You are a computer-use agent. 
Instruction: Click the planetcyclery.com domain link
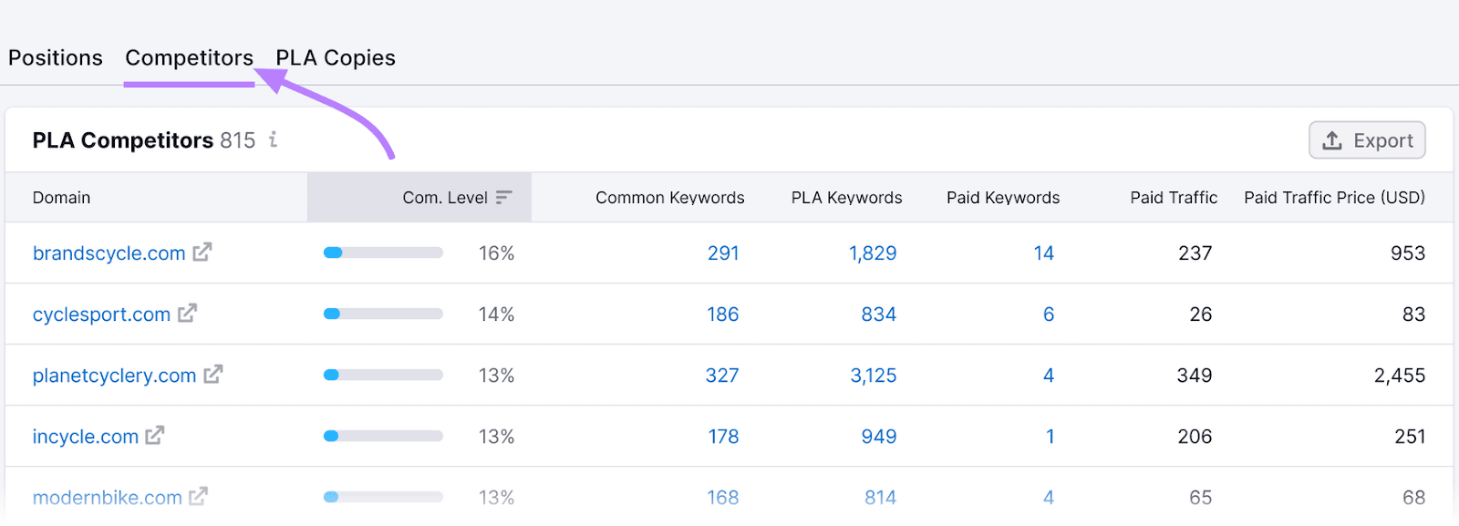tap(113, 375)
